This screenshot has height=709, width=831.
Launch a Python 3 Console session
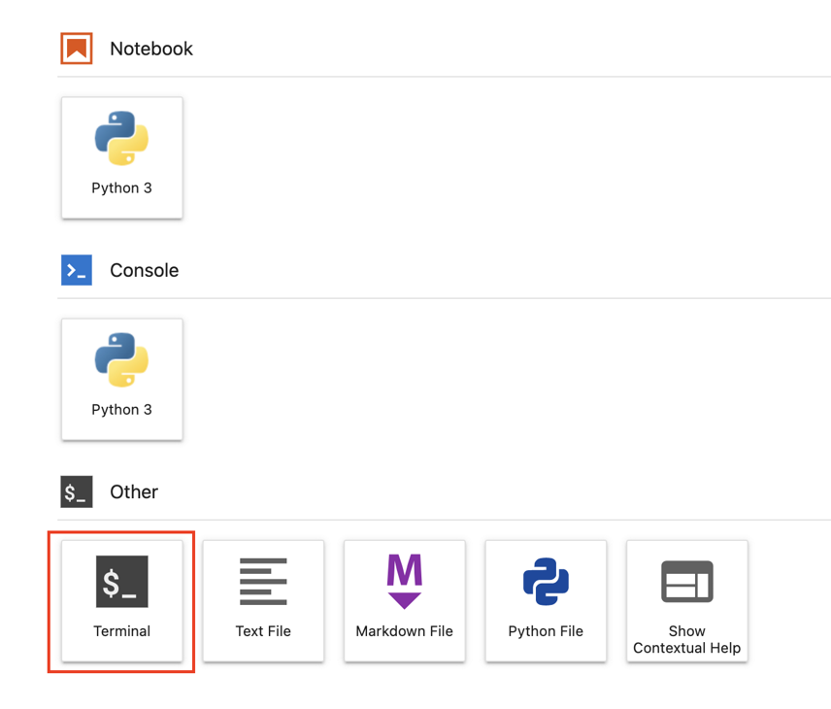pos(121,379)
